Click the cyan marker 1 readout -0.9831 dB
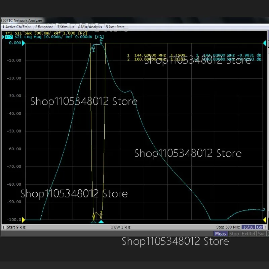This screenshot has height=269, width=269. pyautogui.click(x=249, y=55)
